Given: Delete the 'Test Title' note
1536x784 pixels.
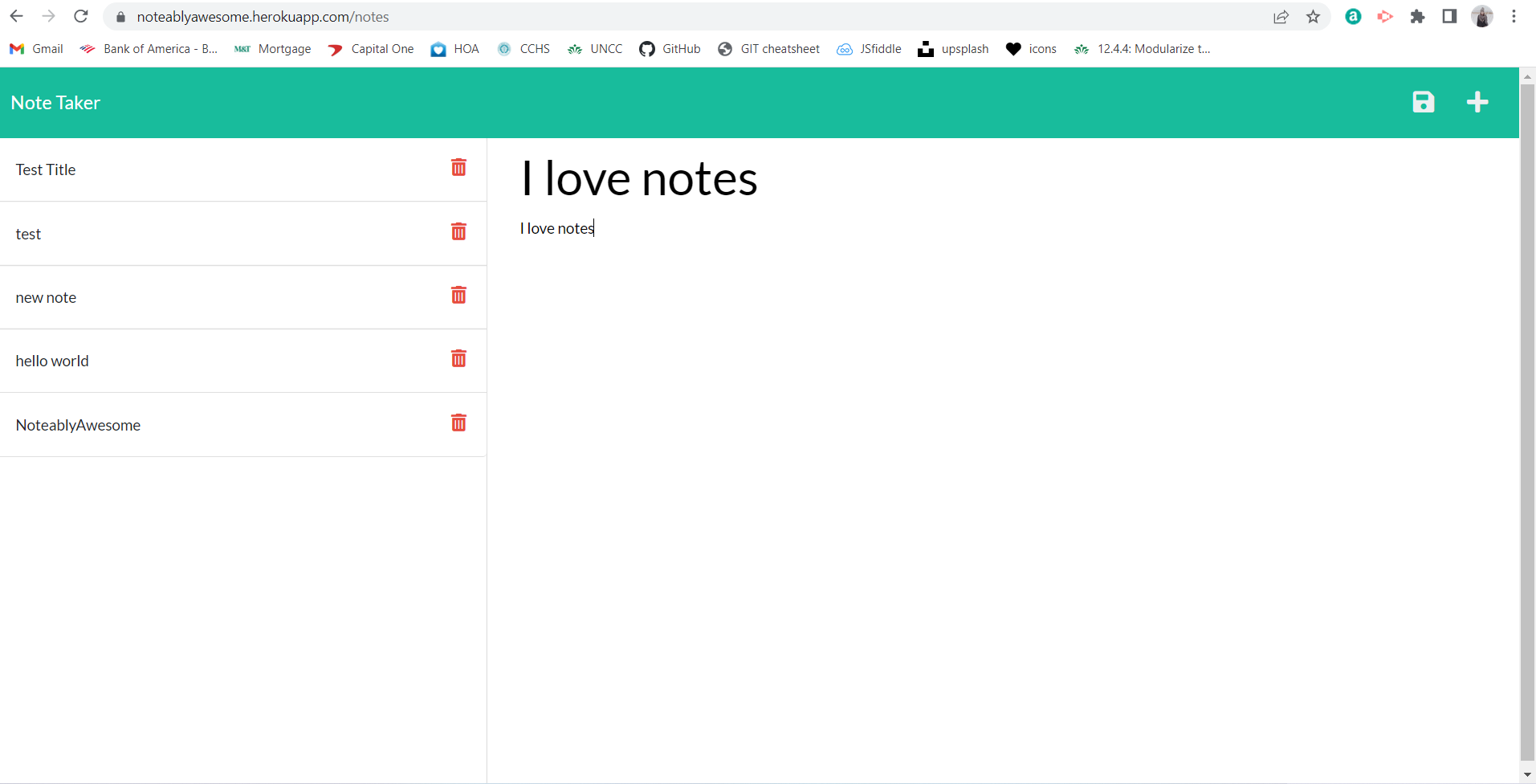Looking at the screenshot, I should point(458,167).
